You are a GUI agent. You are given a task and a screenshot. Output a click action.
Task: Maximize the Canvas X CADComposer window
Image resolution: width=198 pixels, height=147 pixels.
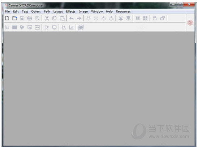pyautogui.click(x=180, y=4)
